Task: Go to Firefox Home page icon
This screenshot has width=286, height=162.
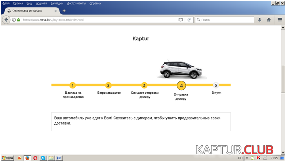Action: [269, 19]
